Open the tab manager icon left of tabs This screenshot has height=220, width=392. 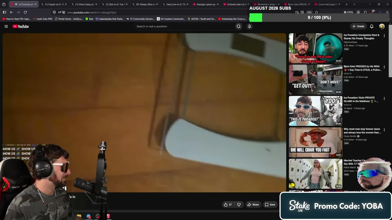click(4, 4)
